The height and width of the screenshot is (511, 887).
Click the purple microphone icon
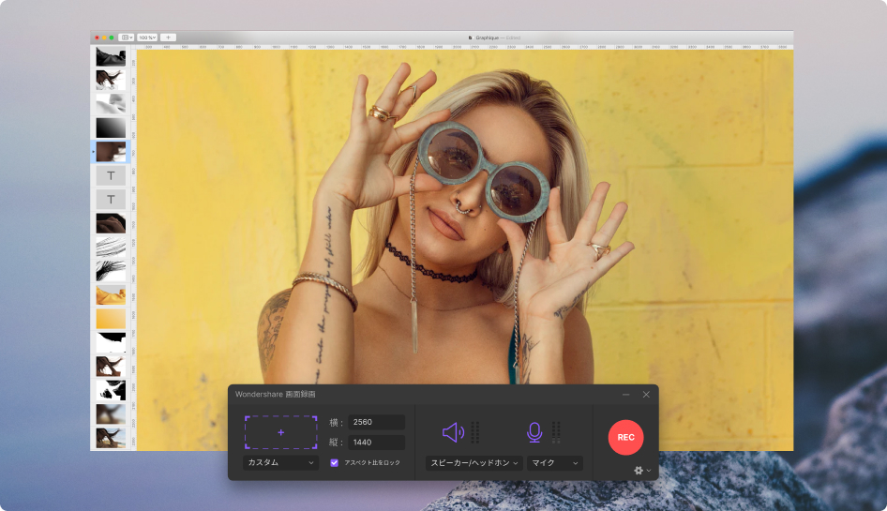click(534, 432)
